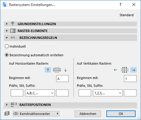Click the horizontal grids suffix field
Viewport: 141px width, 120px height.
pos(62,93)
